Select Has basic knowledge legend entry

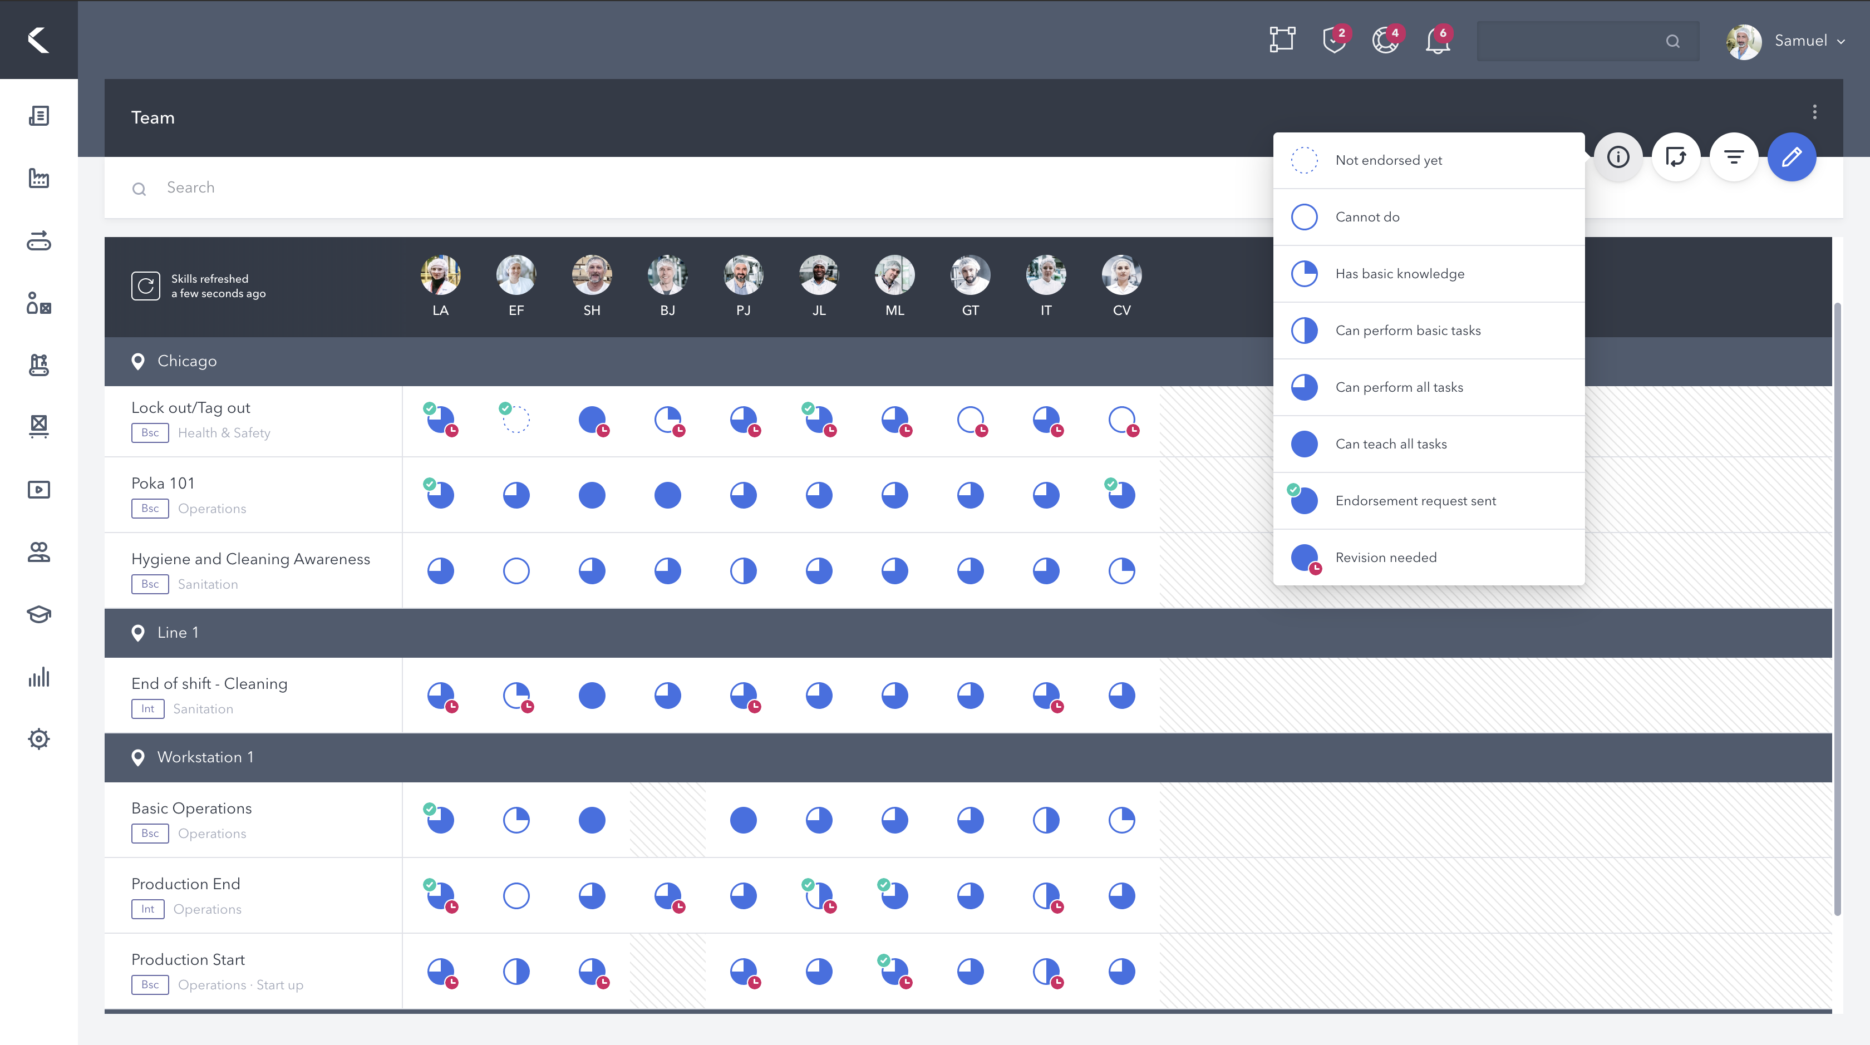(x=1429, y=274)
